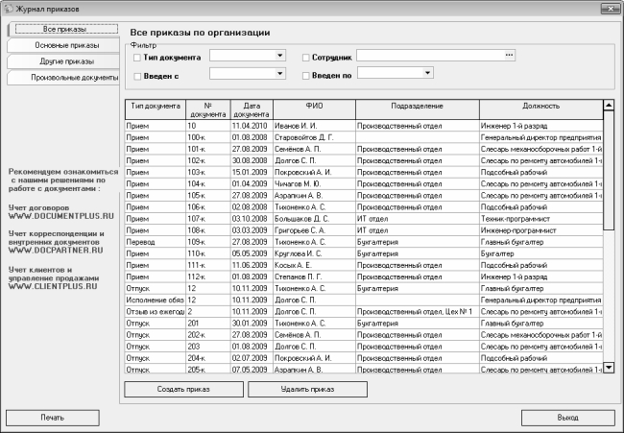
Task: Click the Журнал приказов title bar icon
Action: pyautogui.click(x=9, y=9)
